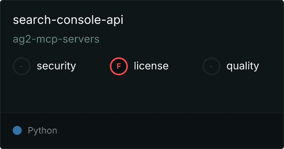Screen dimensions: 284x149
Task: Select the quality label text
Action: [243, 66]
